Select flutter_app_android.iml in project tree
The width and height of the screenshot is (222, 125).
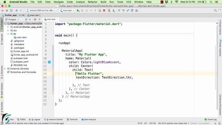[x=24, y=55]
